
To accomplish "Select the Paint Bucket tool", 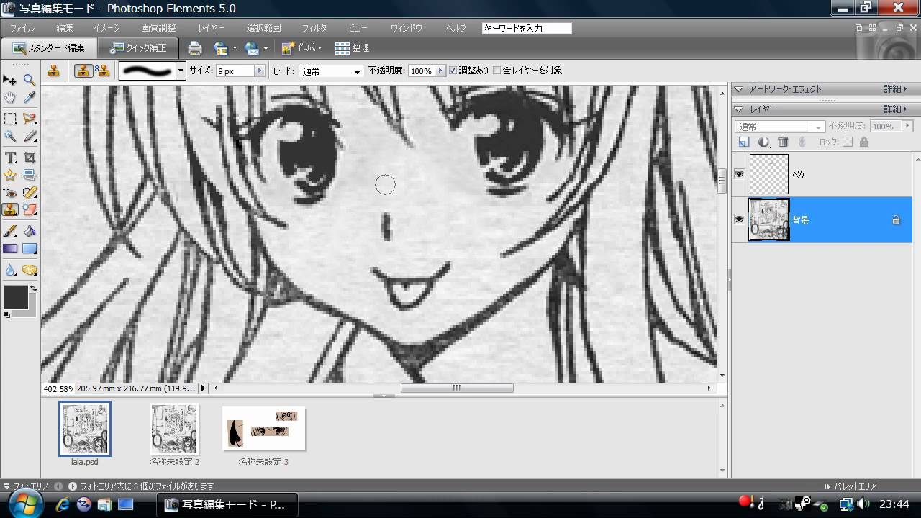I will point(30,231).
